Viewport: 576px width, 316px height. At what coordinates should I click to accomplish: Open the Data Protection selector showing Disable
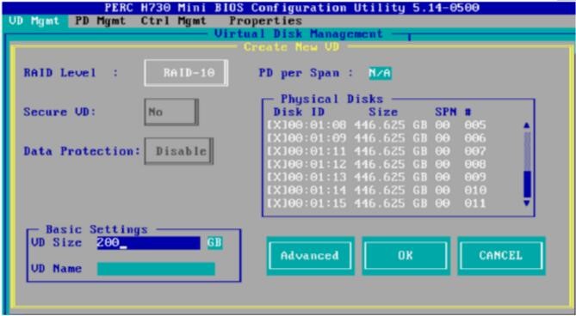coord(179,151)
